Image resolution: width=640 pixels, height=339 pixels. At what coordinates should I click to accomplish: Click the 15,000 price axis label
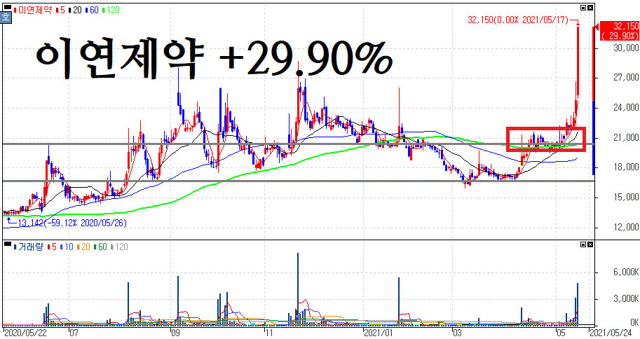[x=626, y=198]
